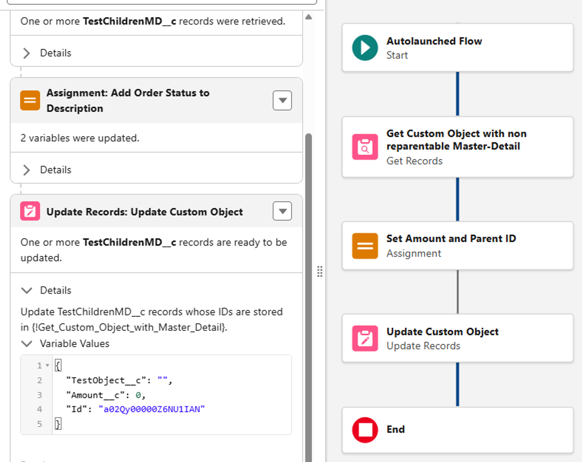Select the Update Custom Object element on canvas

coord(458,338)
